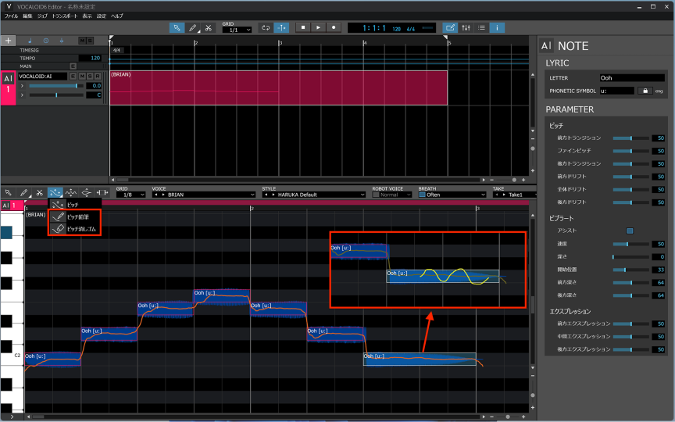The image size is (675, 422).
Task: Open the ヘルプ menu
Action: tap(116, 16)
